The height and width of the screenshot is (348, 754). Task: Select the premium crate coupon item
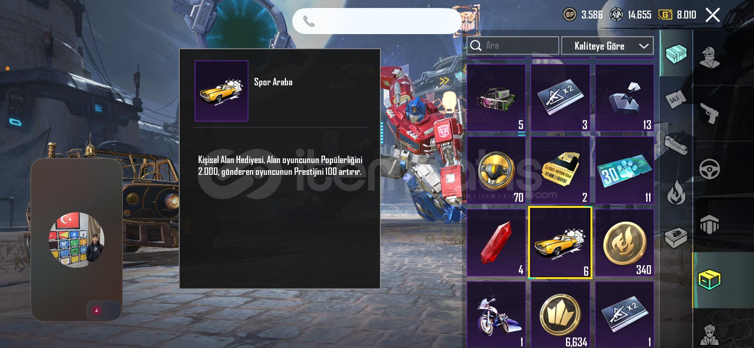coord(560,170)
